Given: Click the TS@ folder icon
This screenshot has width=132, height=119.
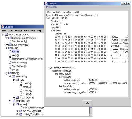Looking at the screenshot, I should (x=17, y=80).
